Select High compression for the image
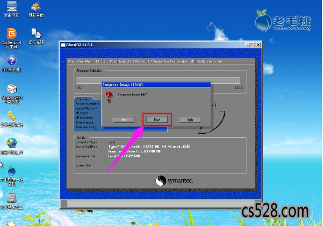This screenshot has height=226, width=323. pyautogui.click(x=190, y=119)
